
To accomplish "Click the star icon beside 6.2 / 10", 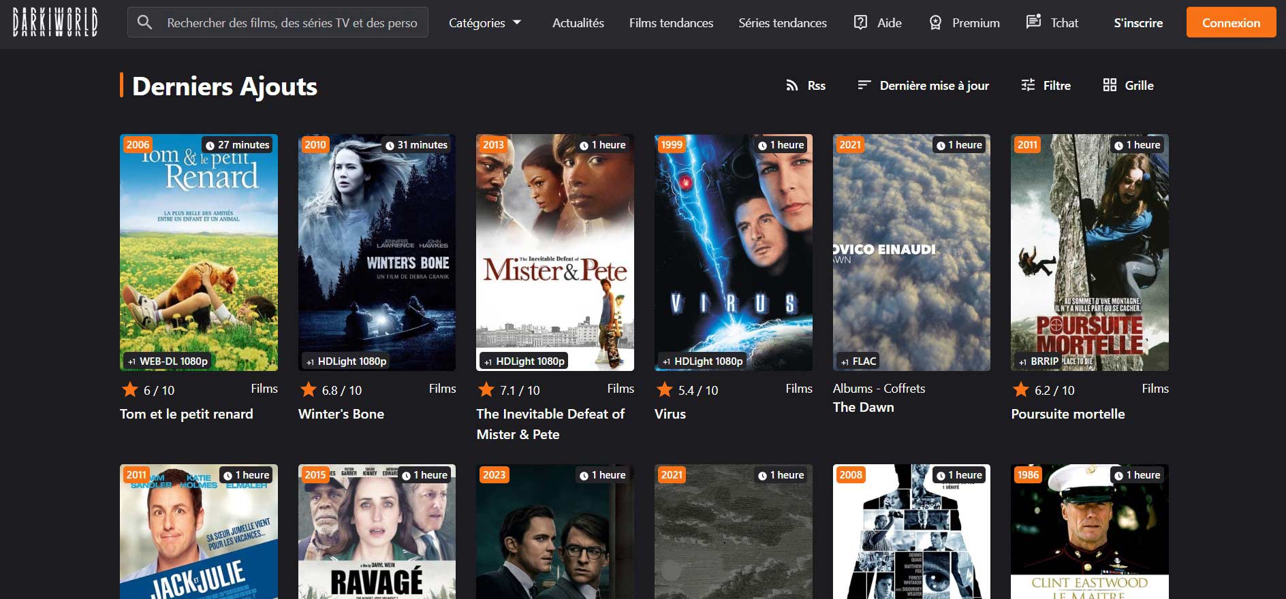I will coord(1021,389).
